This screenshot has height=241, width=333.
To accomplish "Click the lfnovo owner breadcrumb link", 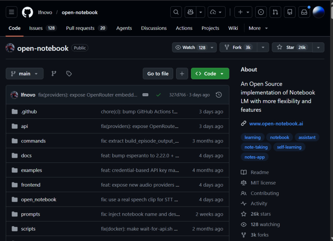I will click(x=45, y=12).
